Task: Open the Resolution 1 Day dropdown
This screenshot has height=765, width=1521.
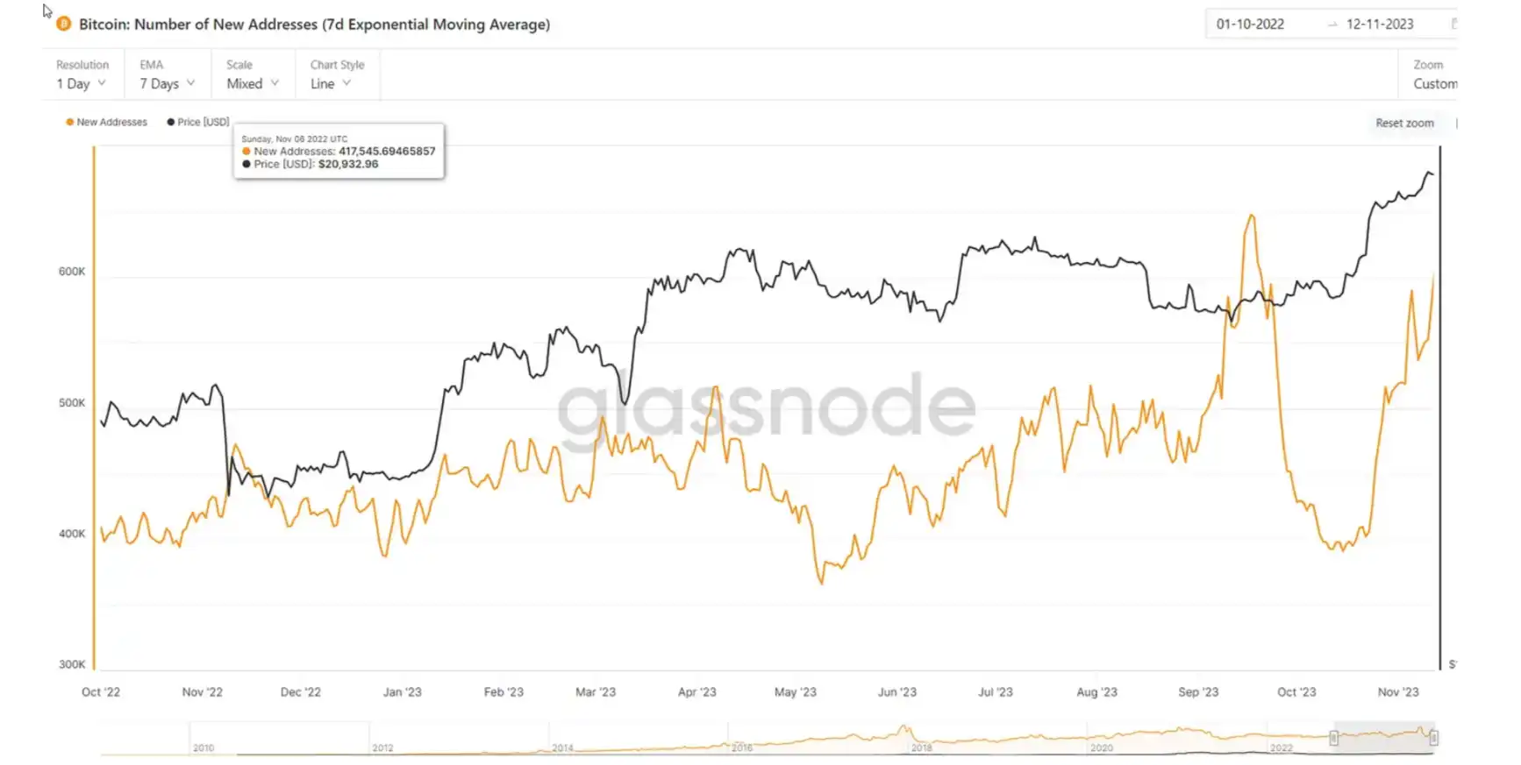Action: [81, 83]
